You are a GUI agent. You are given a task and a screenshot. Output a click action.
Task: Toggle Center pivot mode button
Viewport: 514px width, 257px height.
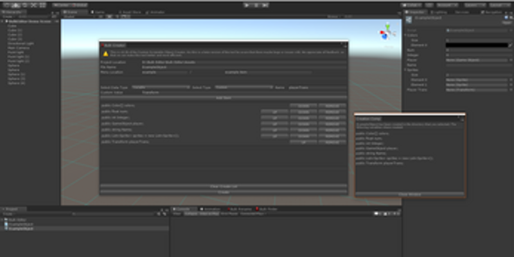(61, 5)
